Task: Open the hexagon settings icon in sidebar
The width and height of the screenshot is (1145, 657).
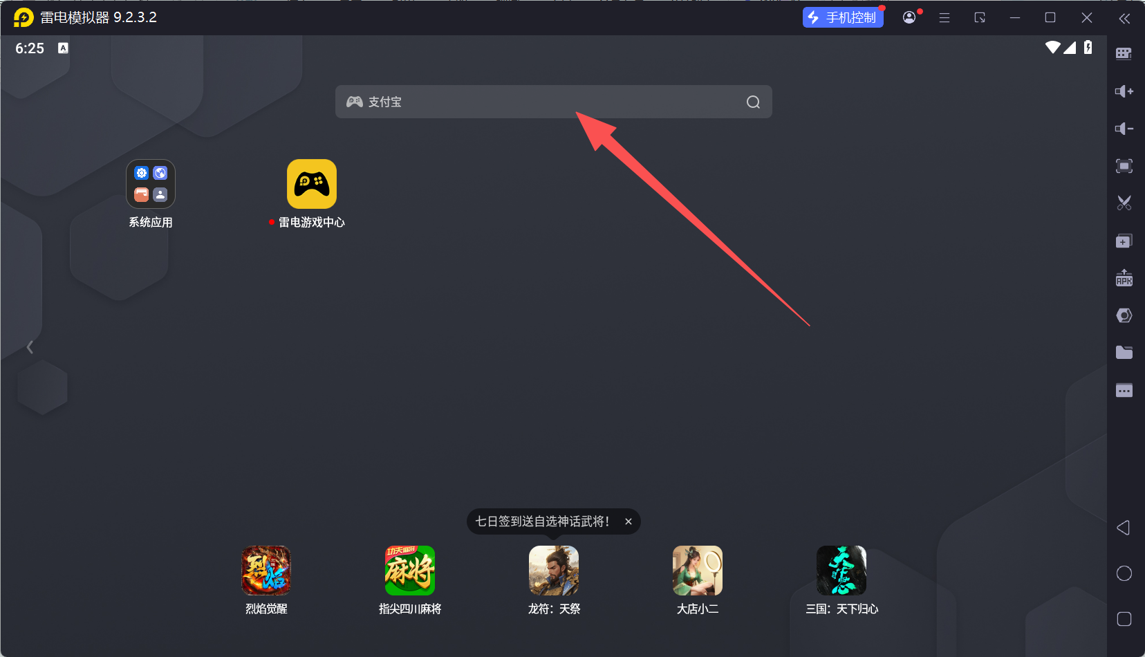Action: 1124,315
